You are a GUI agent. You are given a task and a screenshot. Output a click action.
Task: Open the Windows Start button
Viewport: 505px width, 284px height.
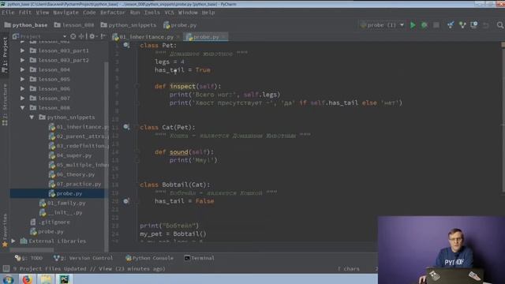(8, 279)
